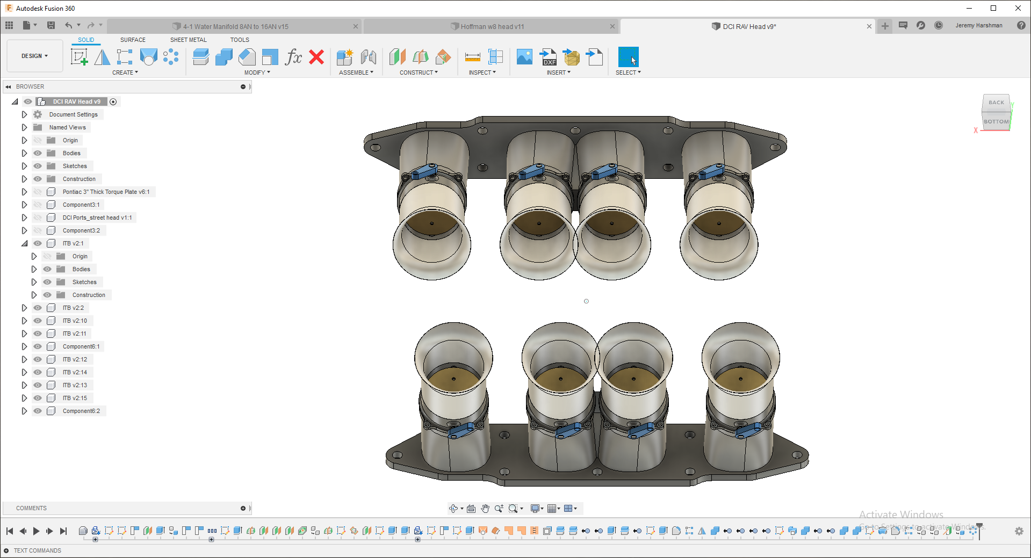This screenshot has height=558, width=1031.
Task: Expand the ITB v2:2 component
Action: pyautogui.click(x=24, y=308)
